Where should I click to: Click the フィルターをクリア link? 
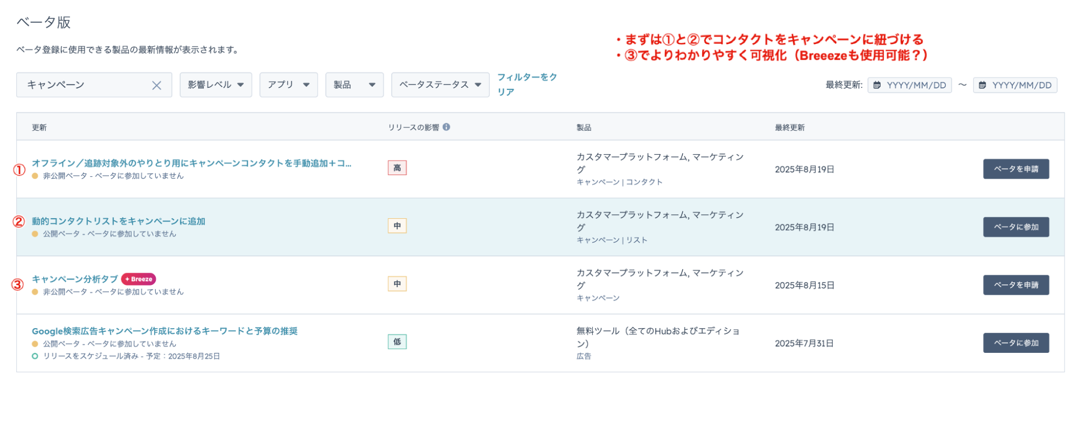[526, 85]
